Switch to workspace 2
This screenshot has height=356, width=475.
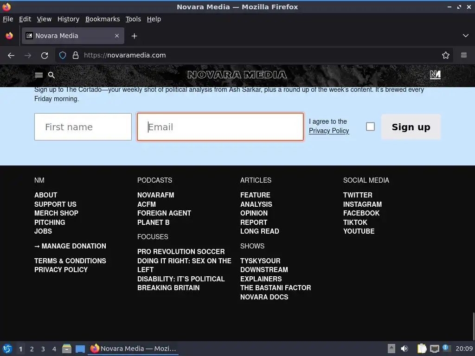click(x=32, y=349)
